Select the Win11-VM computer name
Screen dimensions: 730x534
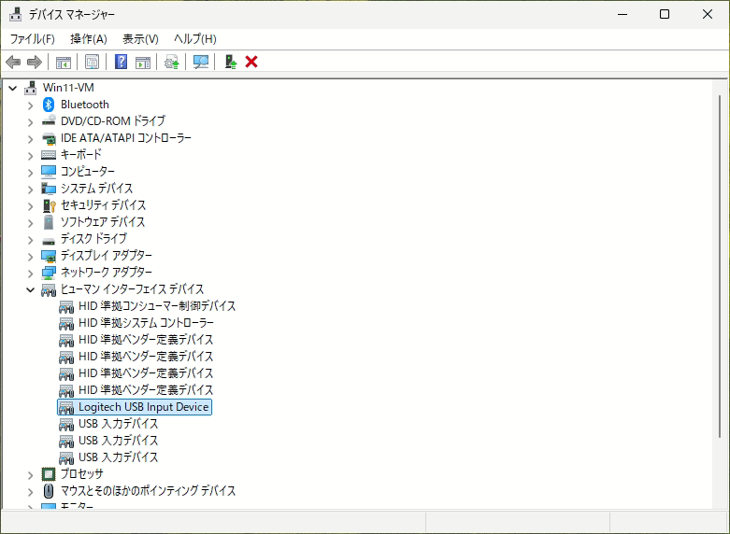(x=68, y=88)
